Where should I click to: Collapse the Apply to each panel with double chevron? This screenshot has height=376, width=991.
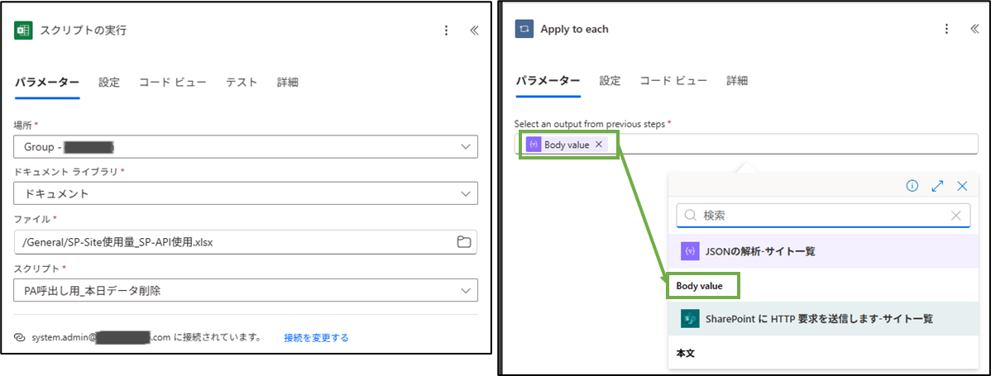(x=974, y=29)
